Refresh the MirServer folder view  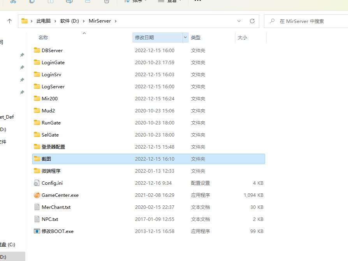pos(252,21)
